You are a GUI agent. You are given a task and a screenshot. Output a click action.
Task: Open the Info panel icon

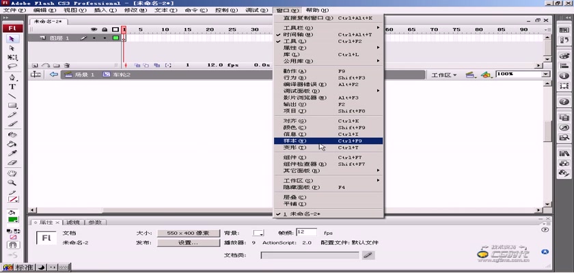pyautogui.click(x=564, y=76)
